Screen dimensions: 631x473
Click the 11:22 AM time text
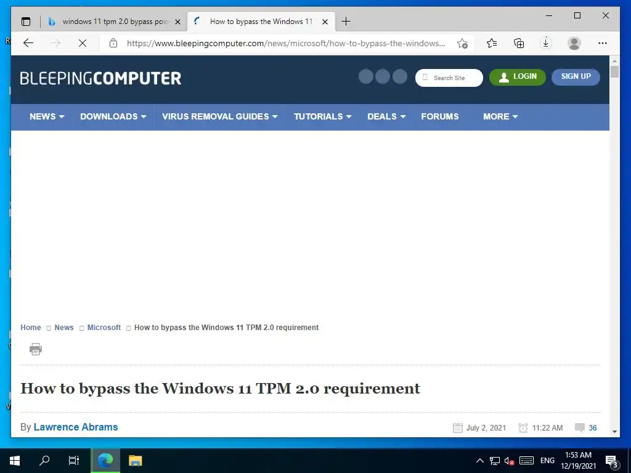click(x=547, y=428)
